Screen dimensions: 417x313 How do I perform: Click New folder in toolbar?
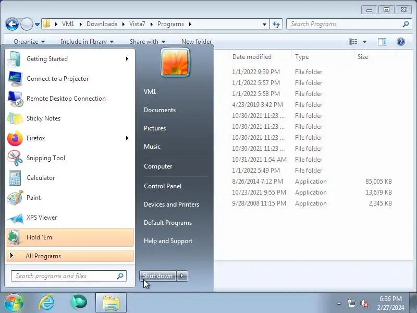pyautogui.click(x=197, y=42)
